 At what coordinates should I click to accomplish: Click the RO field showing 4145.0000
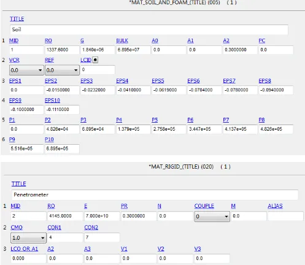pos(65,216)
